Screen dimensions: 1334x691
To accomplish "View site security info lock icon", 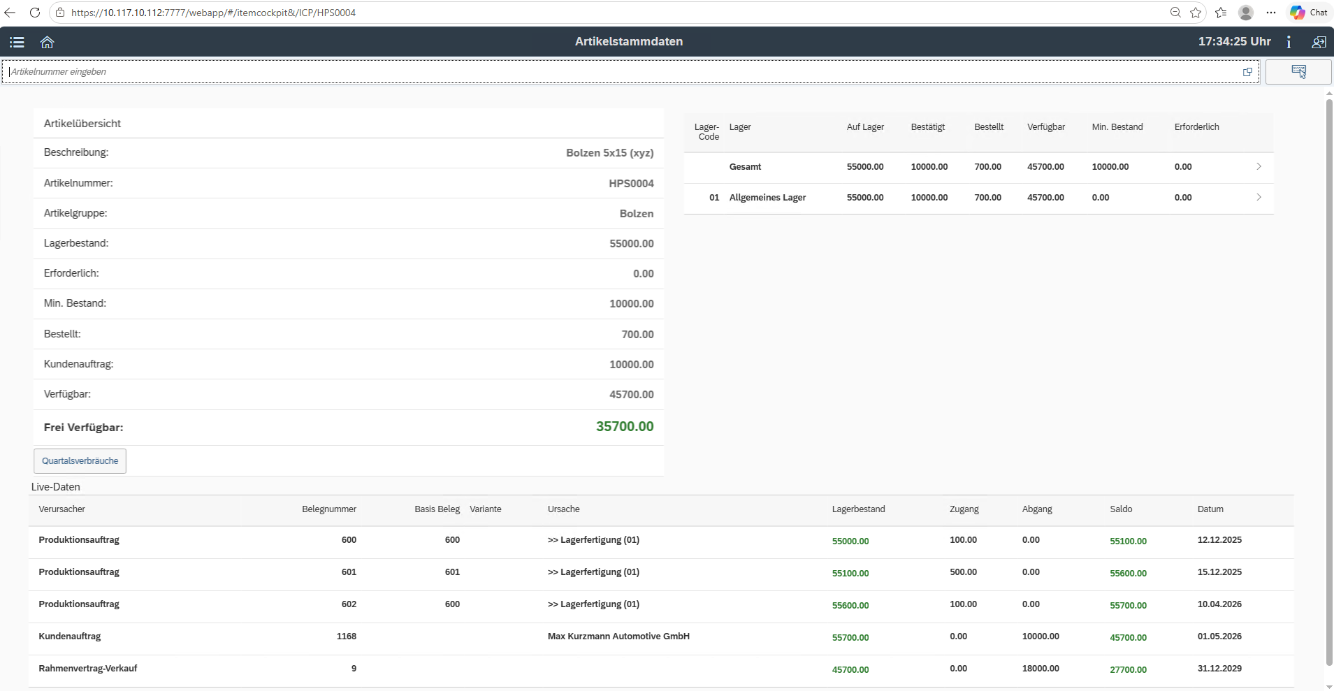I will pos(60,13).
